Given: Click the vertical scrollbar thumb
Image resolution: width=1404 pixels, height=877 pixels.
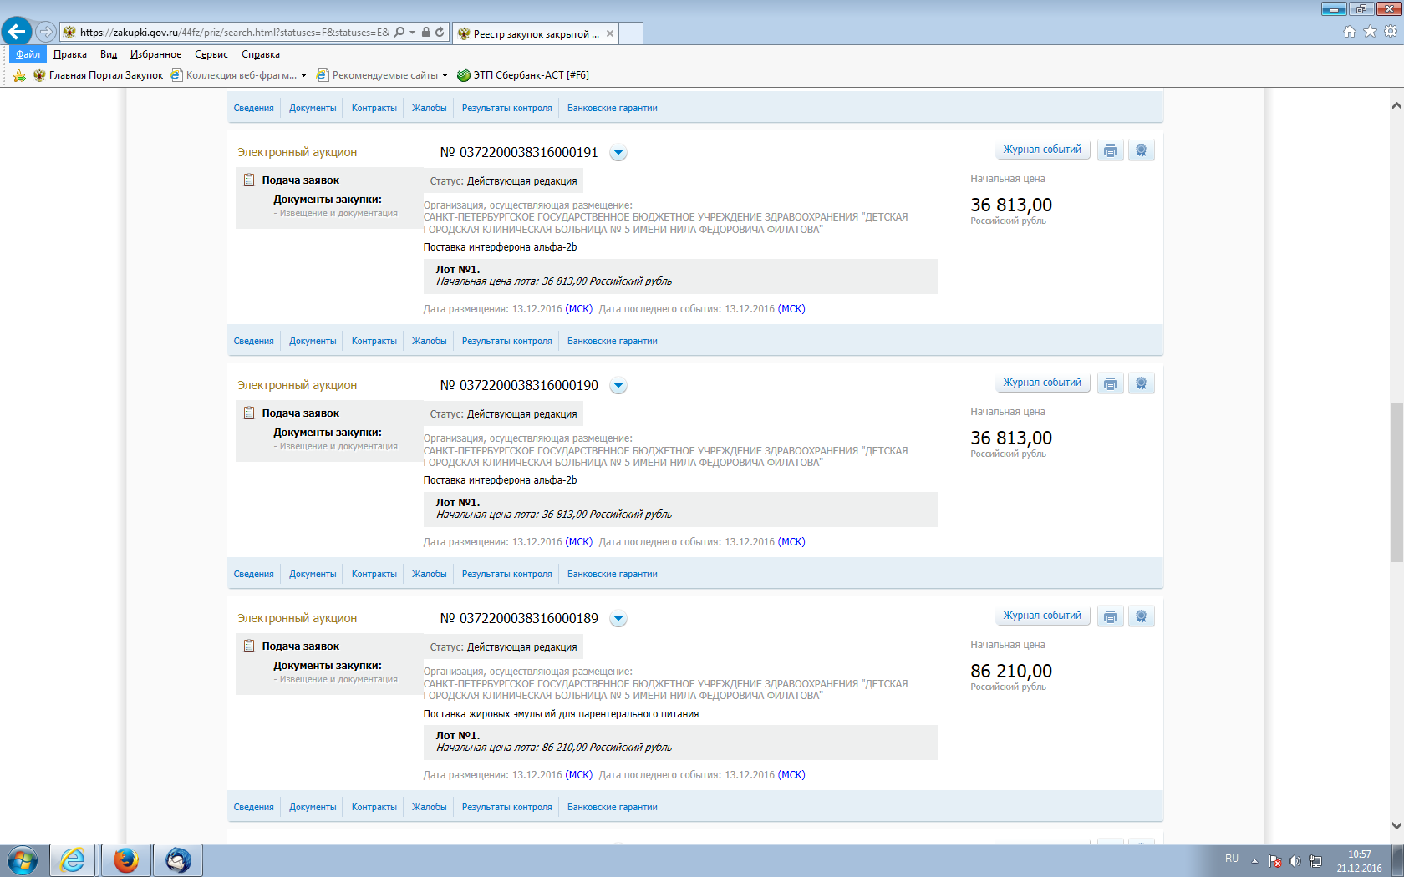Looking at the screenshot, I should pos(1396,482).
